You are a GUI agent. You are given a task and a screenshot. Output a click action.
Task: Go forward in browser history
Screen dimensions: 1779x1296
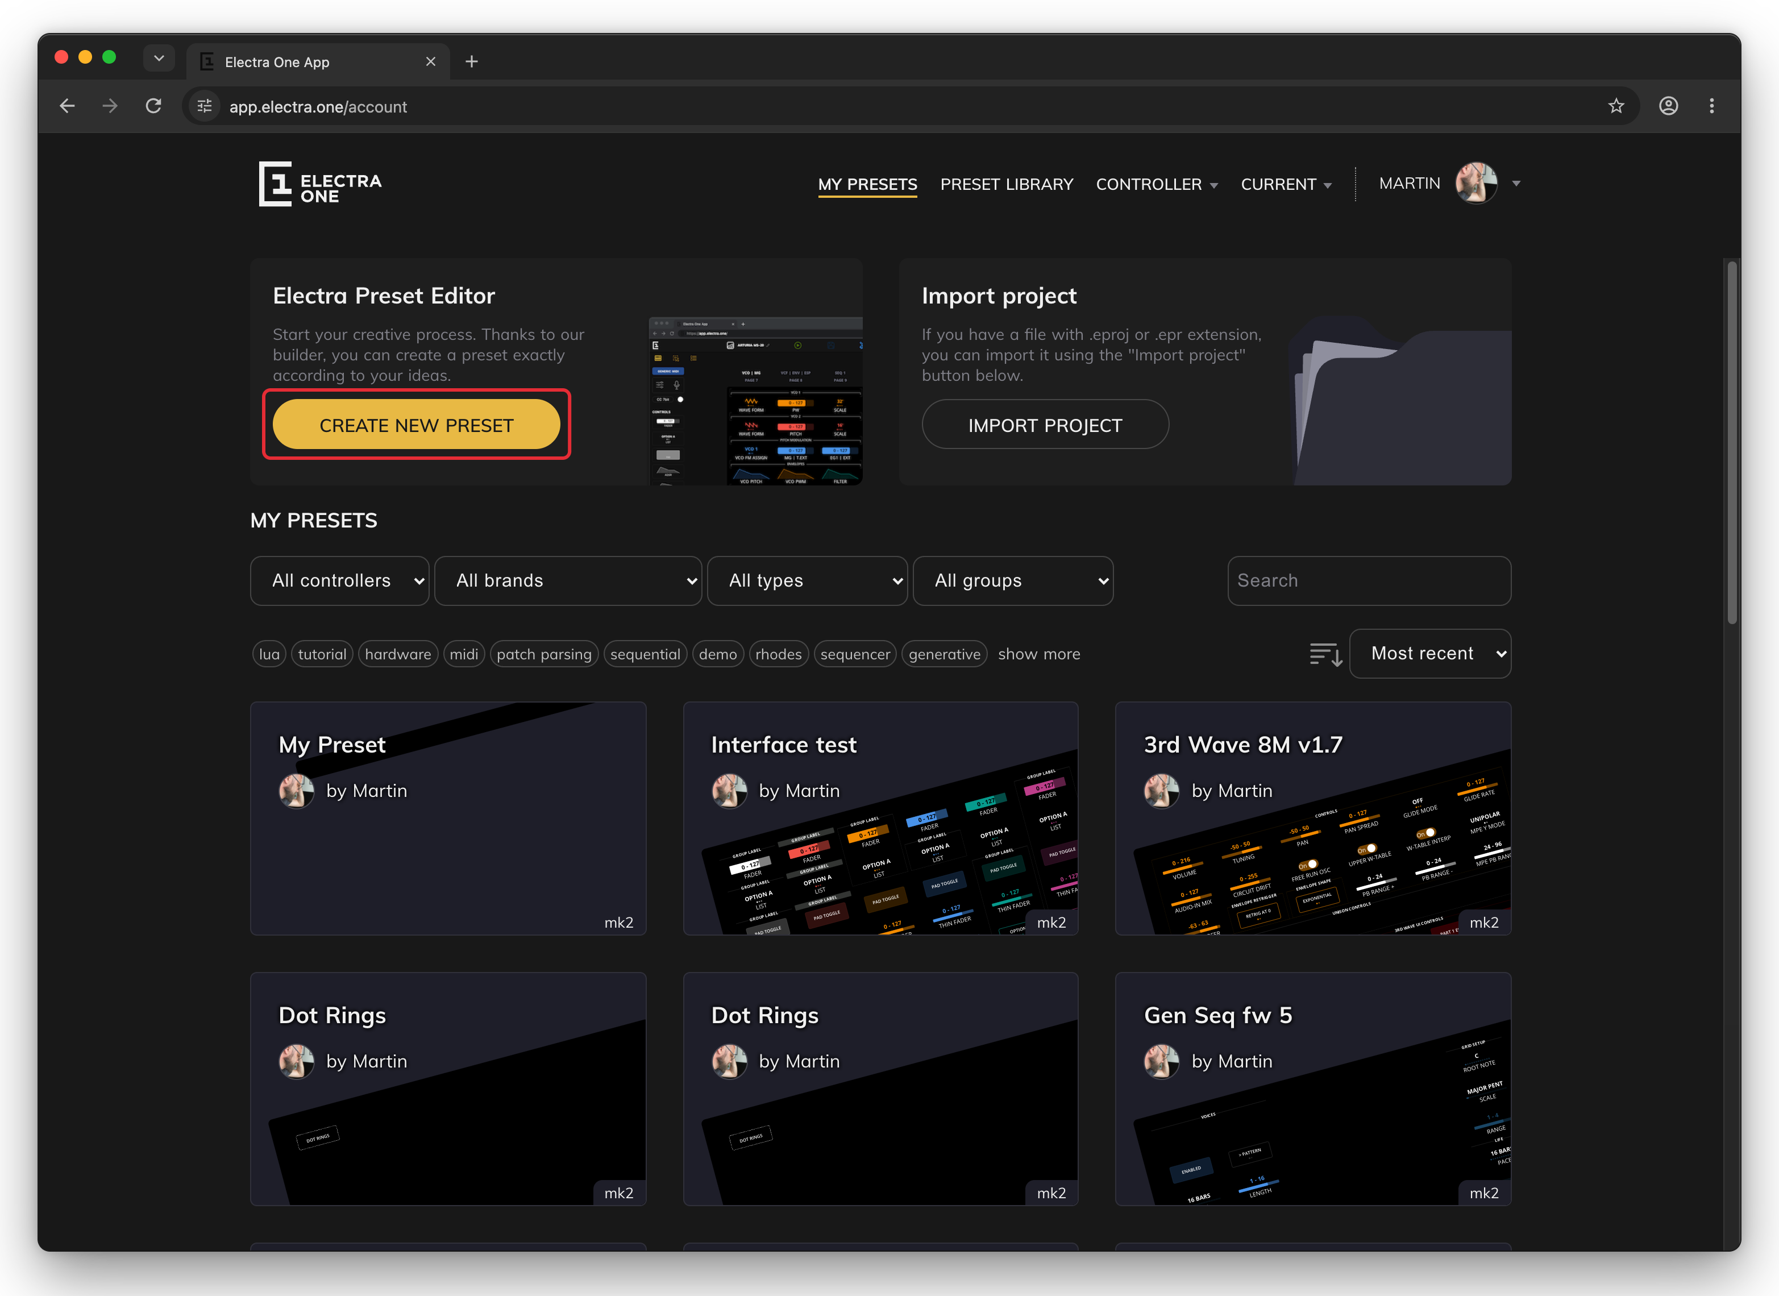[110, 106]
